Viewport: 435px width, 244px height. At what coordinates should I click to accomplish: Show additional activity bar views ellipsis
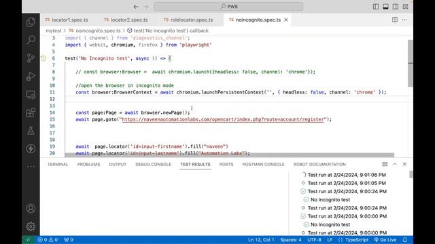31,167
